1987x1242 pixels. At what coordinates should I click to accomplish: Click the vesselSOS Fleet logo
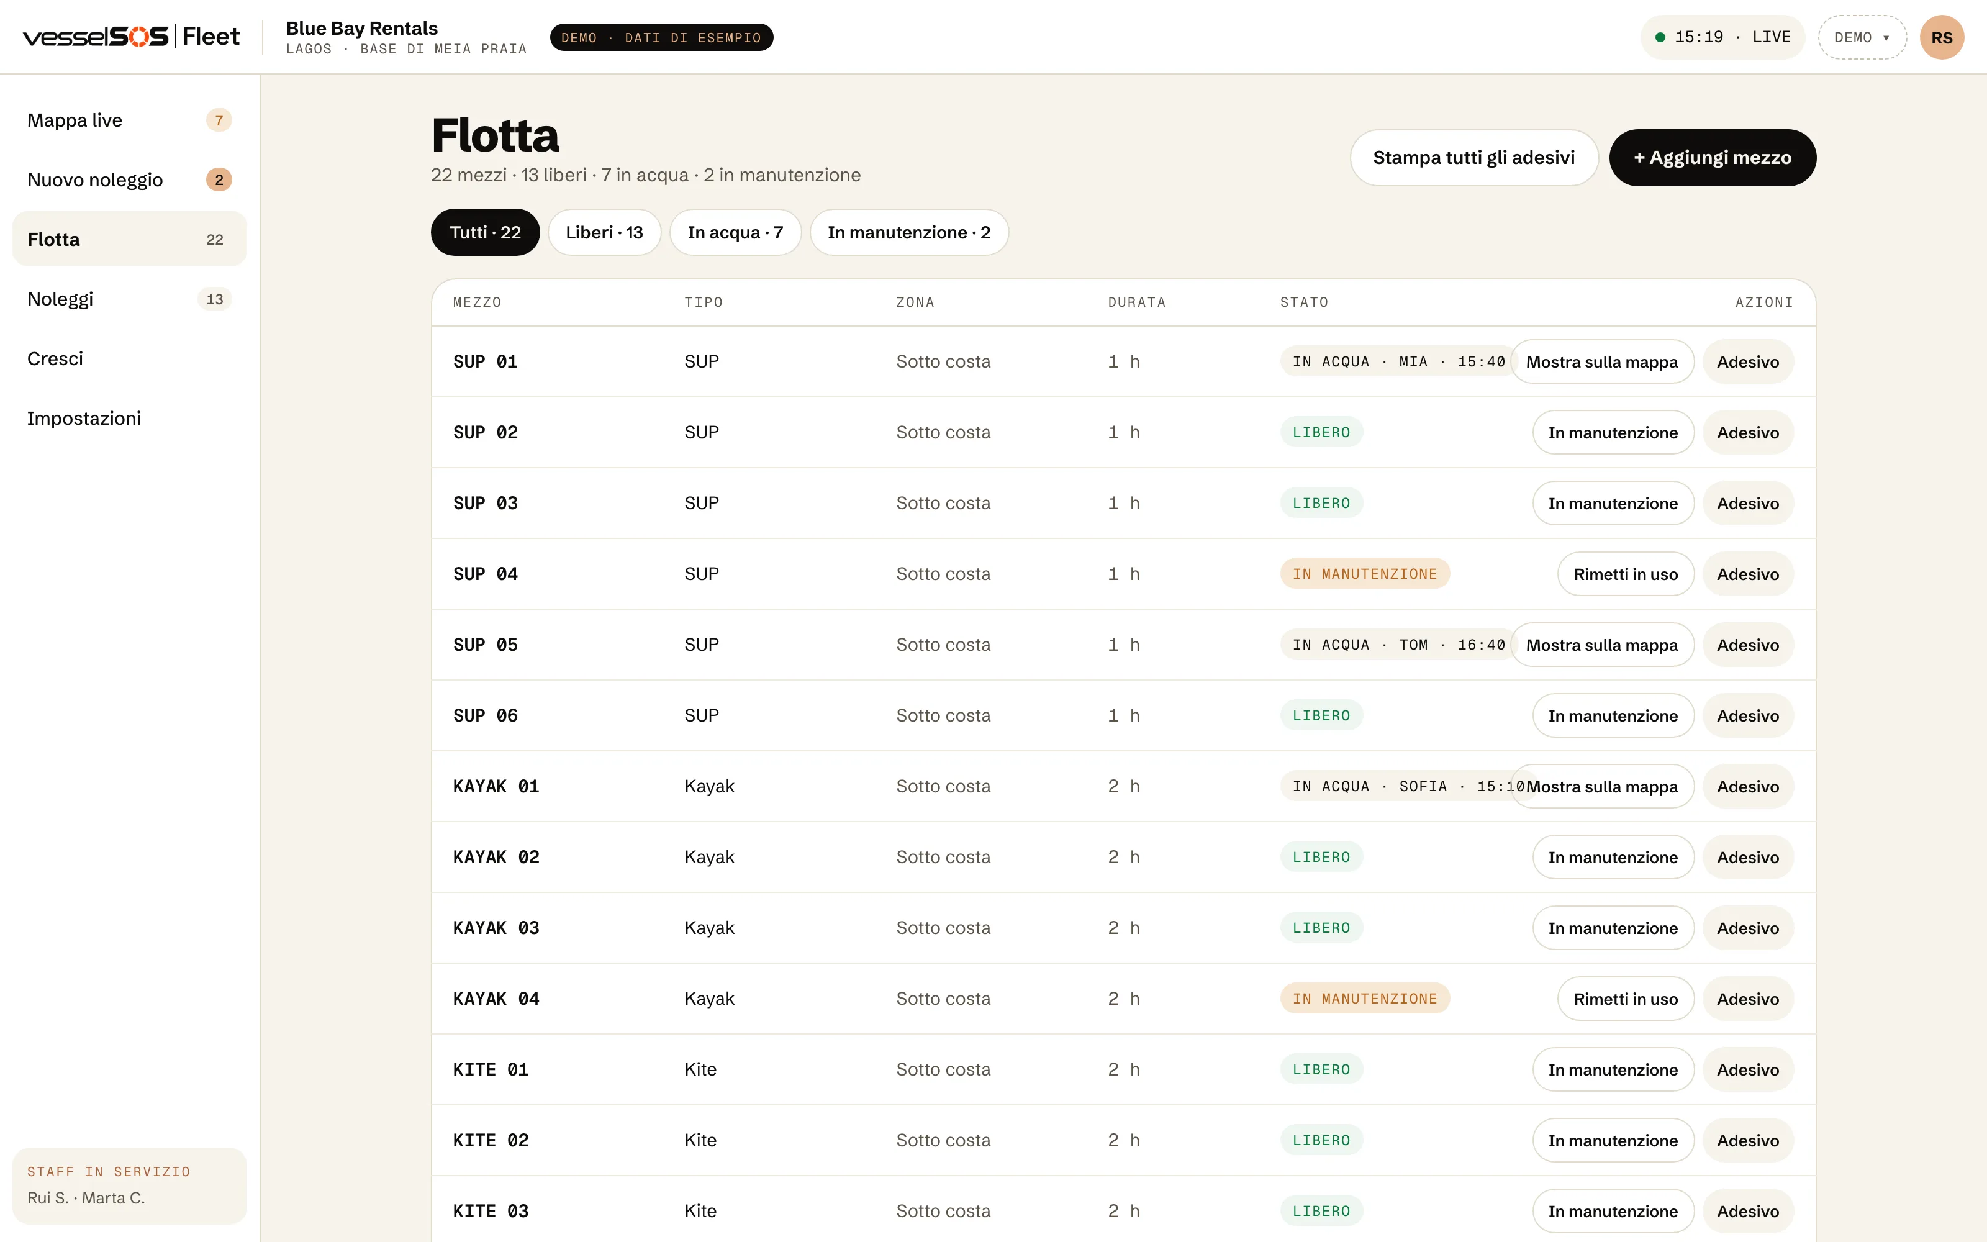coord(132,37)
